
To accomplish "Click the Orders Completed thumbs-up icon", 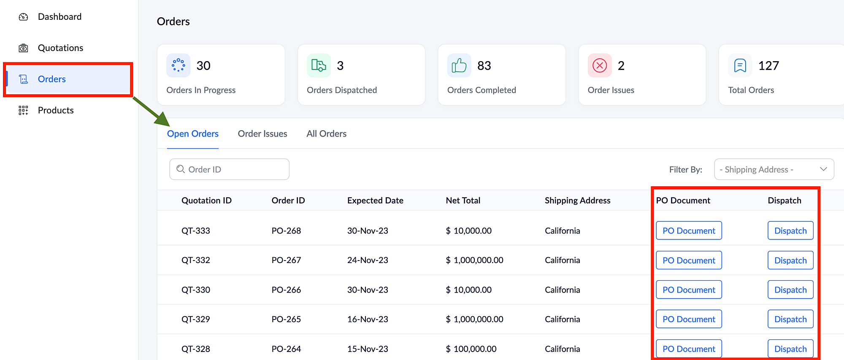I will (x=459, y=65).
